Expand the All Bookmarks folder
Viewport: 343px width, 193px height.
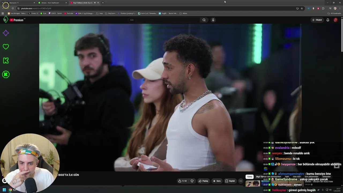(x=334, y=13)
